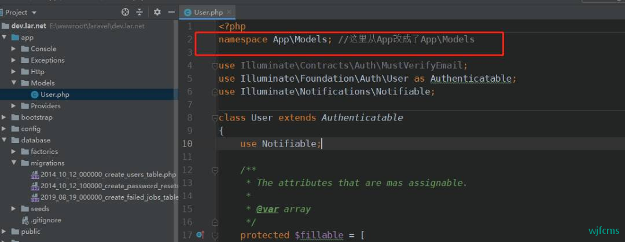Click on 'namespace App\Models;' code line

275,39
